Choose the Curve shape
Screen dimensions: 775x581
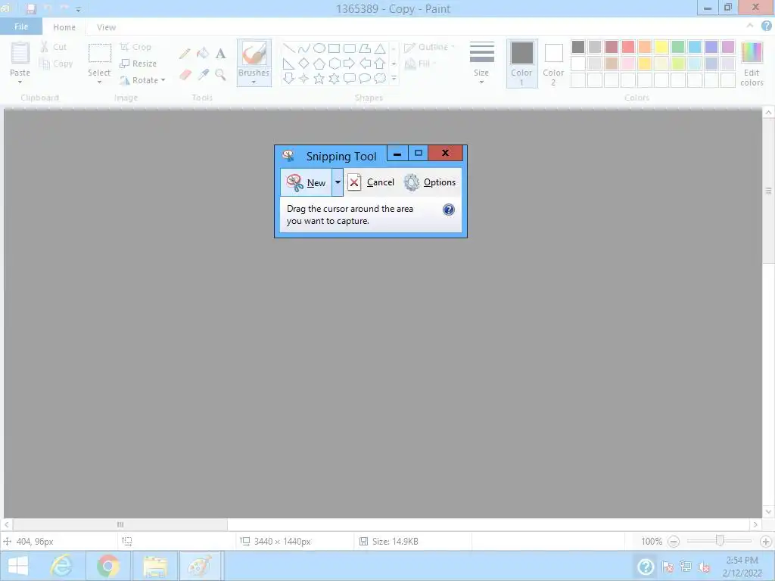(304, 48)
